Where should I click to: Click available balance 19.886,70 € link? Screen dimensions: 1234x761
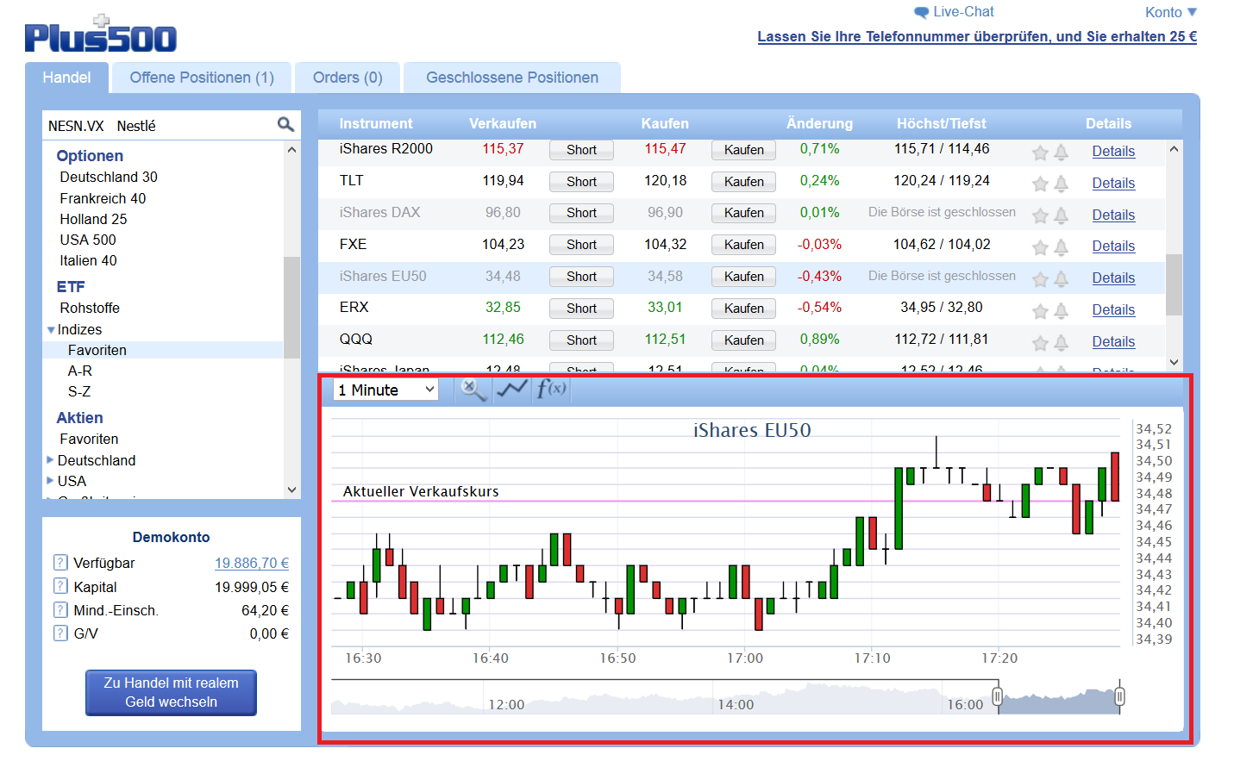(252, 563)
